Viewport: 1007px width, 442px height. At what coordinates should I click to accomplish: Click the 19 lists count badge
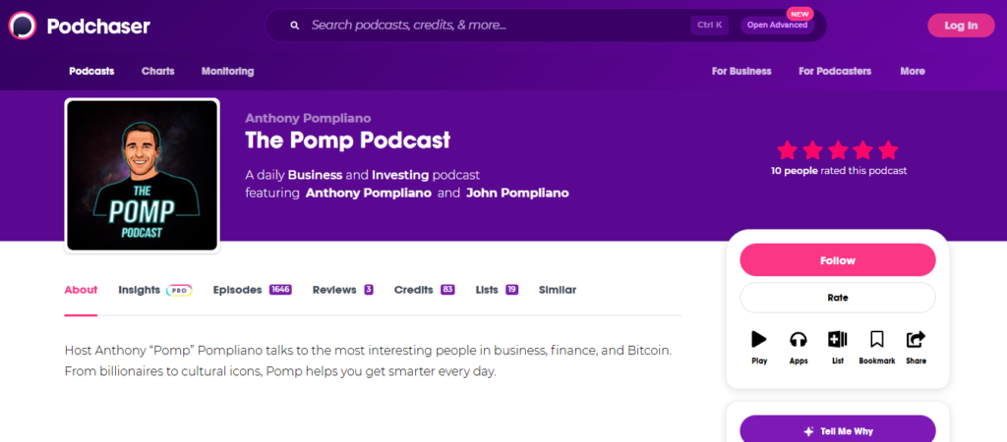(x=511, y=290)
